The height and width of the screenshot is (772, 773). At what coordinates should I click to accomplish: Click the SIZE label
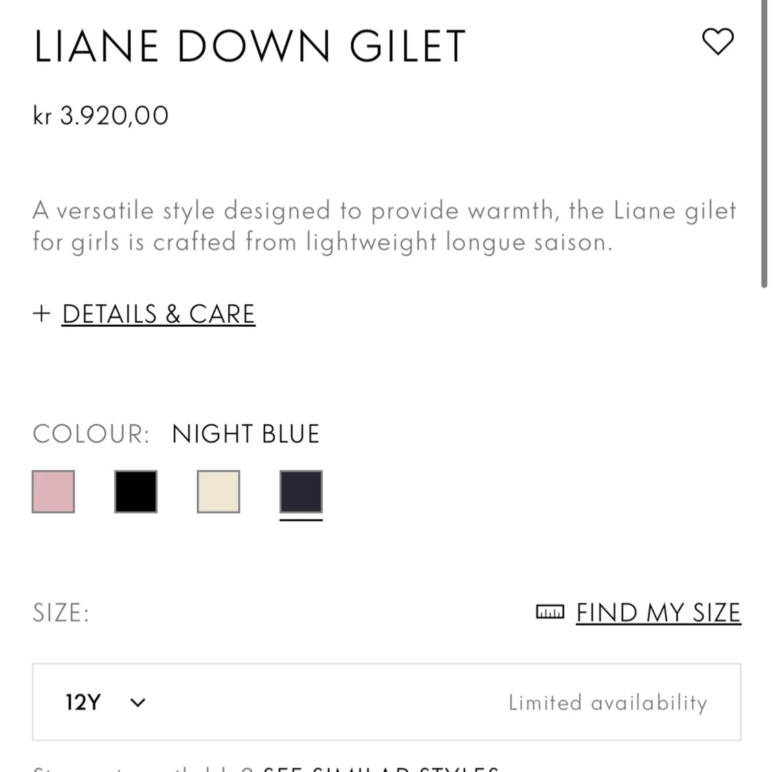tap(61, 613)
